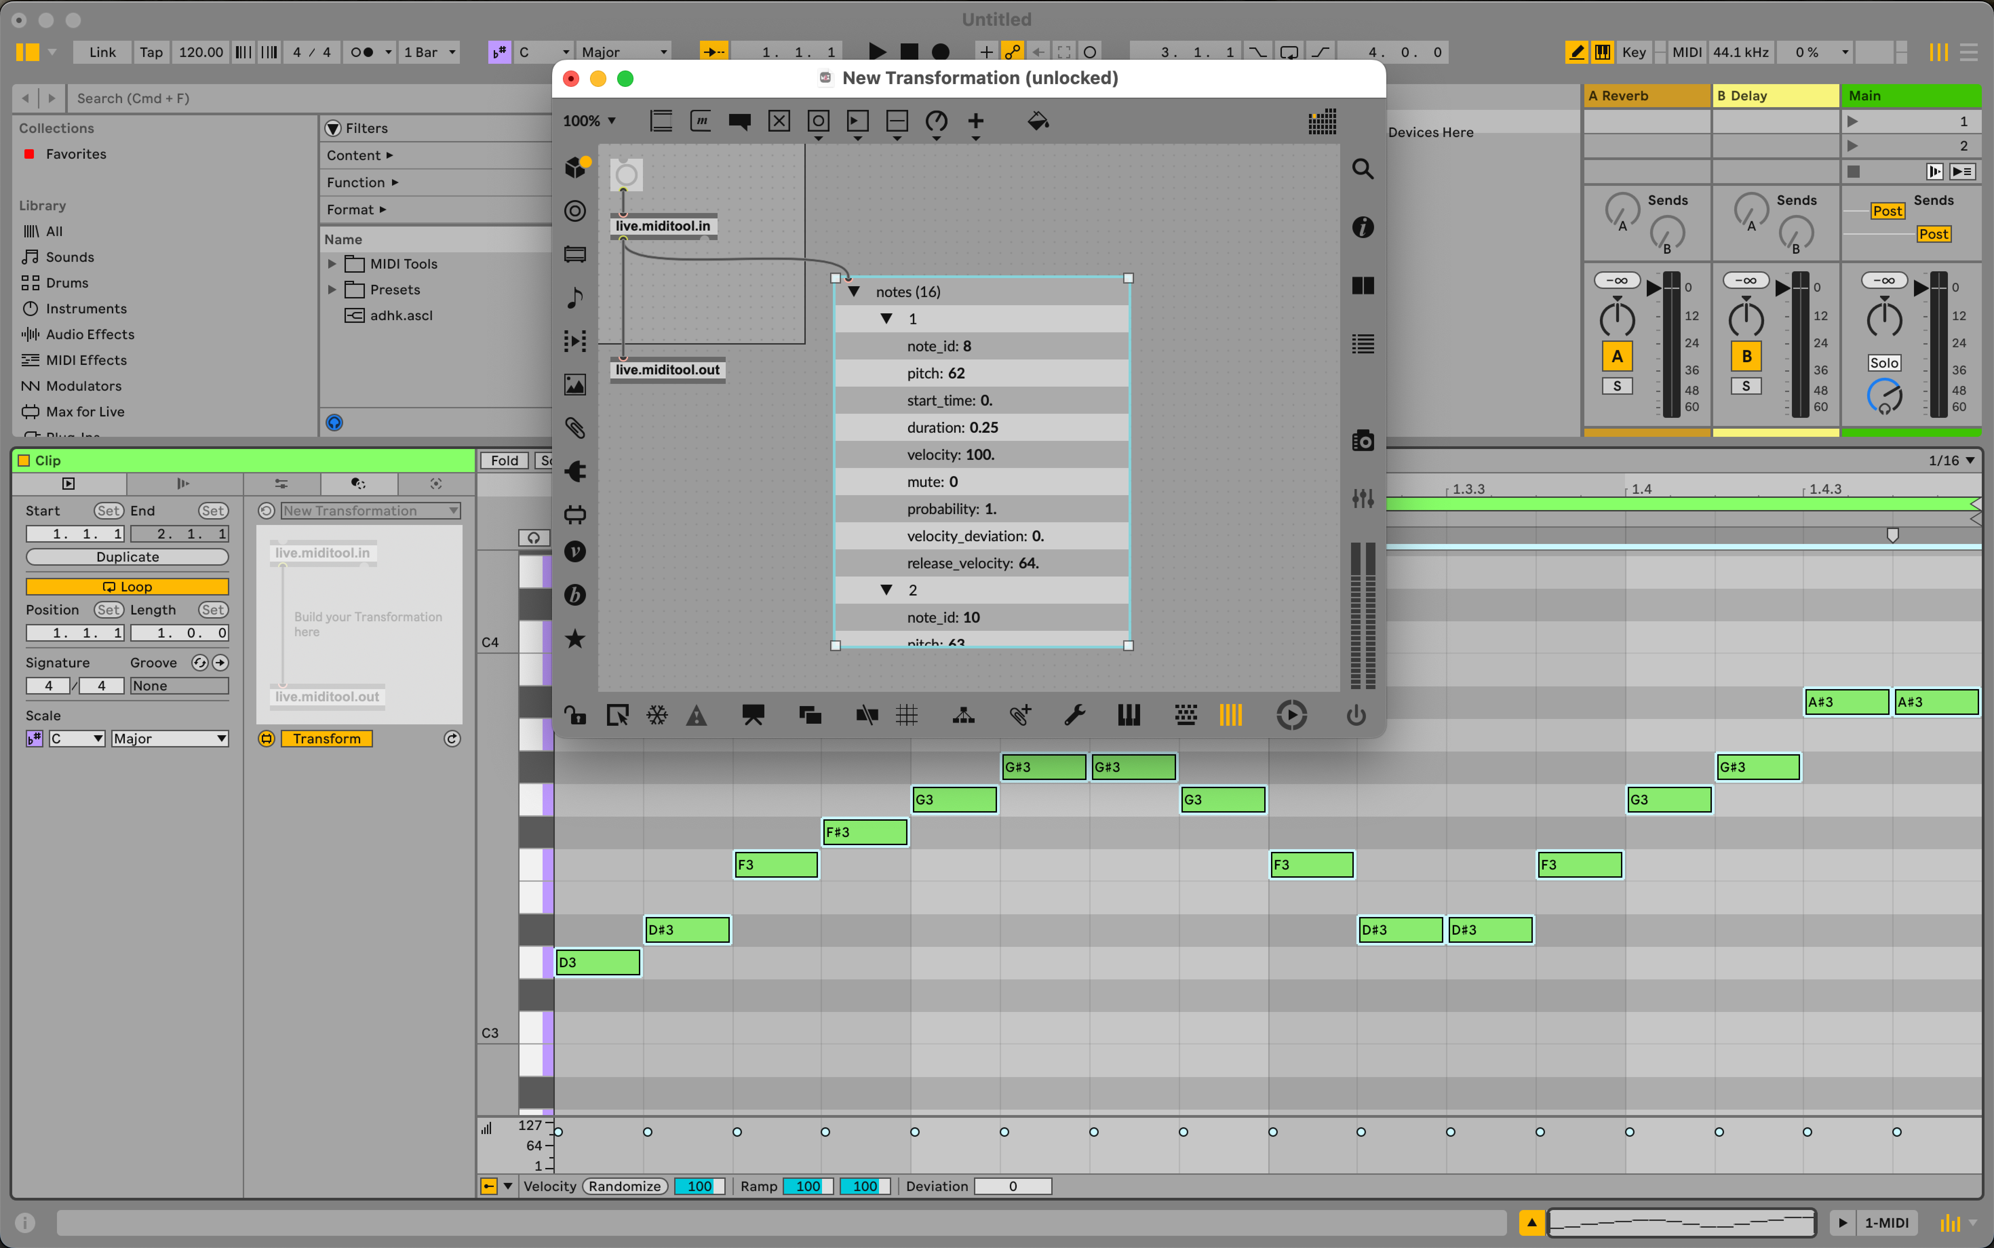Adjust the A Reverb volume fader handle
Viewport: 1994px width, 1248px height.
coord(1654,288)
